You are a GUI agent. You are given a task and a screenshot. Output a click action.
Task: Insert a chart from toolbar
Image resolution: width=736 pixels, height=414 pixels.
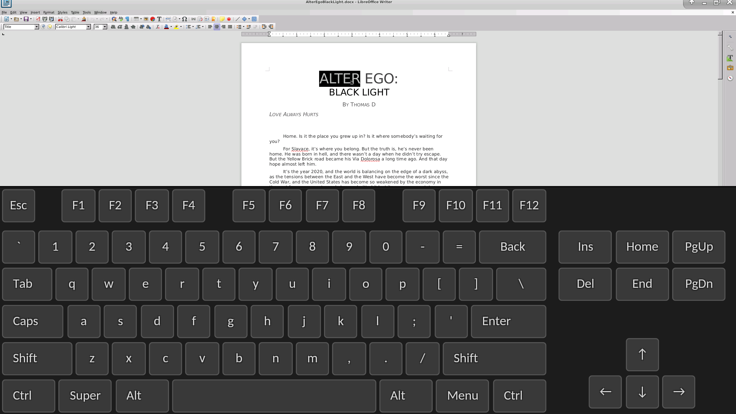pos(153,19)
